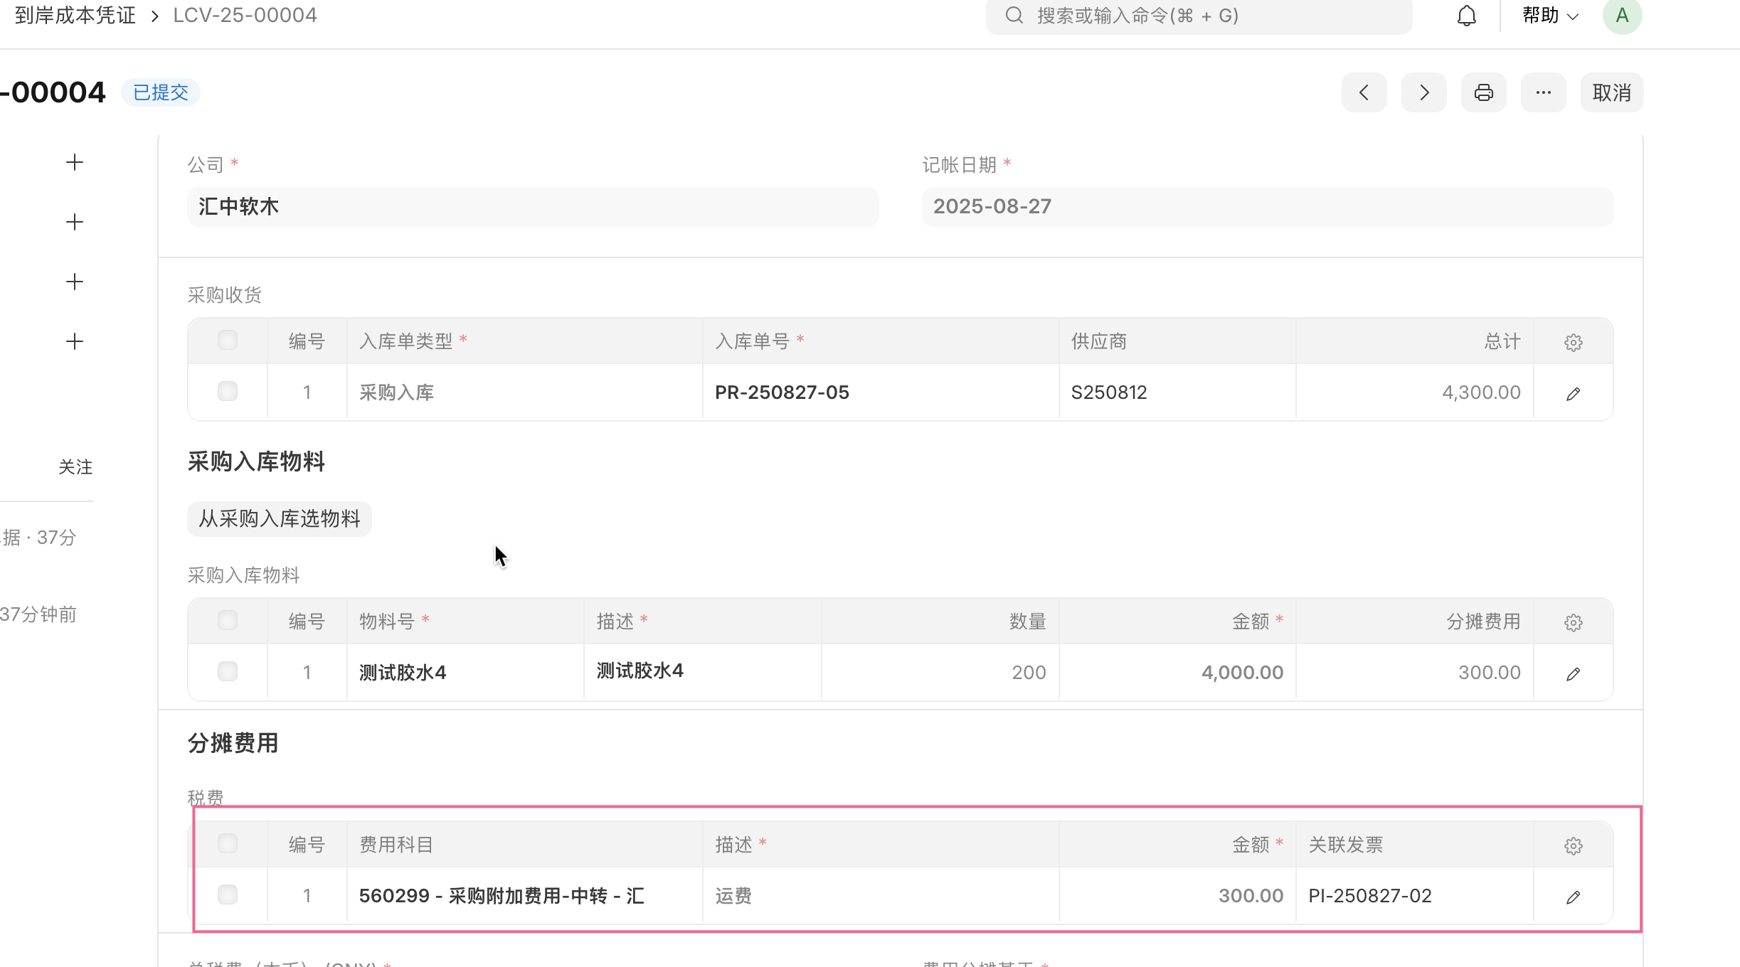Screen dimensions: 1740x967
Task: Check the 采购入库 row checkbox
Action: coord(228,391)
